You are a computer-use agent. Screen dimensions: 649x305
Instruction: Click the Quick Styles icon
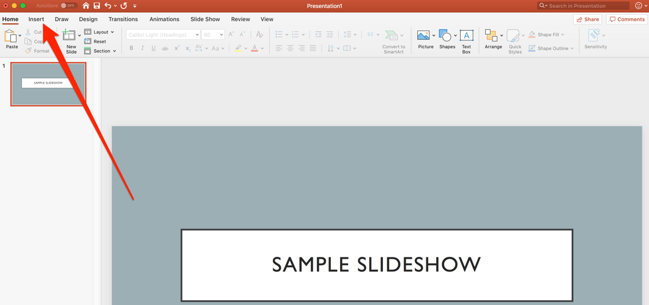tap(514, 35)
